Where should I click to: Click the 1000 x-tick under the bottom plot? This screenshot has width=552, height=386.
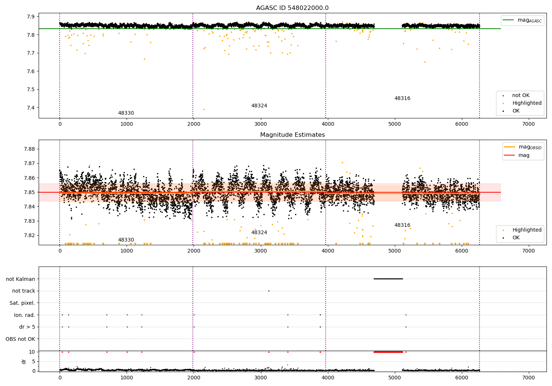click(127, 378)
